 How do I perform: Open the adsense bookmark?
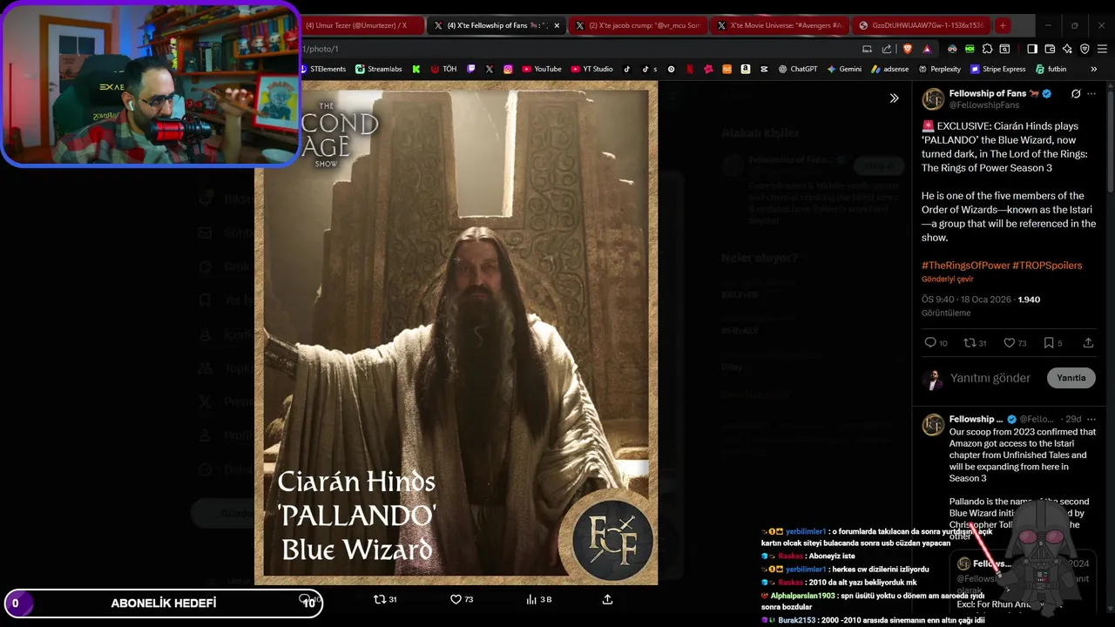point(889,69)
